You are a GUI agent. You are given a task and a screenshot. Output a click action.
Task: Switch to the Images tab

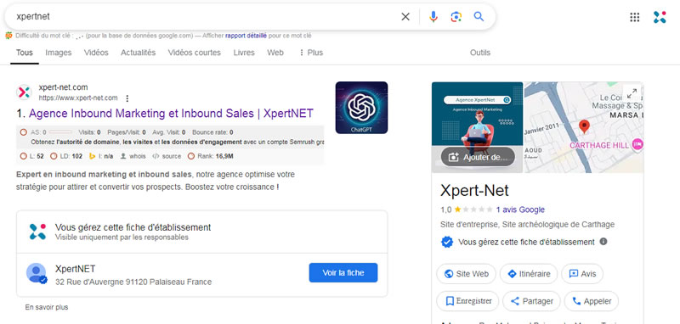point(59,53)
